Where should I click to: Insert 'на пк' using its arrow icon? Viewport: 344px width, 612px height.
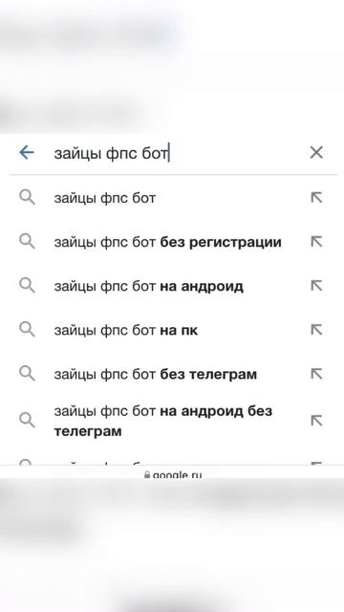click(x=316, y=330)
